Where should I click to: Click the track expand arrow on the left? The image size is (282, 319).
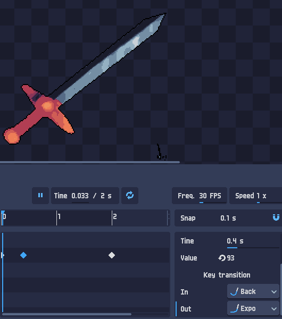point(3,255)
